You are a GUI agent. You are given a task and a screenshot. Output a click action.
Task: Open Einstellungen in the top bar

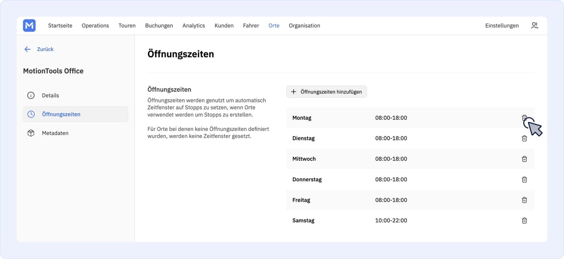[x=502, y=26]
